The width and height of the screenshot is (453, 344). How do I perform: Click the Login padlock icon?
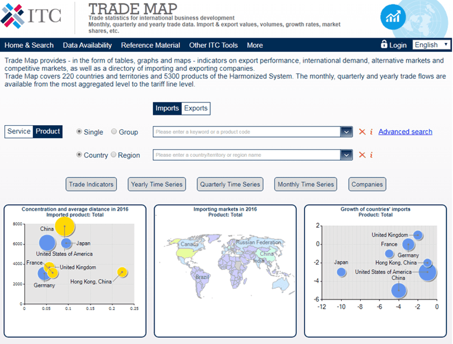point(384,44)
